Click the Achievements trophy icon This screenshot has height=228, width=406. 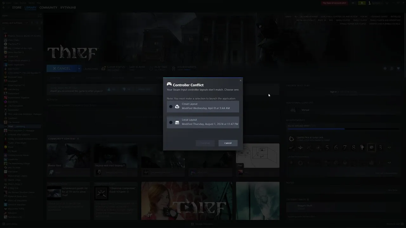click(x=174, y=68)
